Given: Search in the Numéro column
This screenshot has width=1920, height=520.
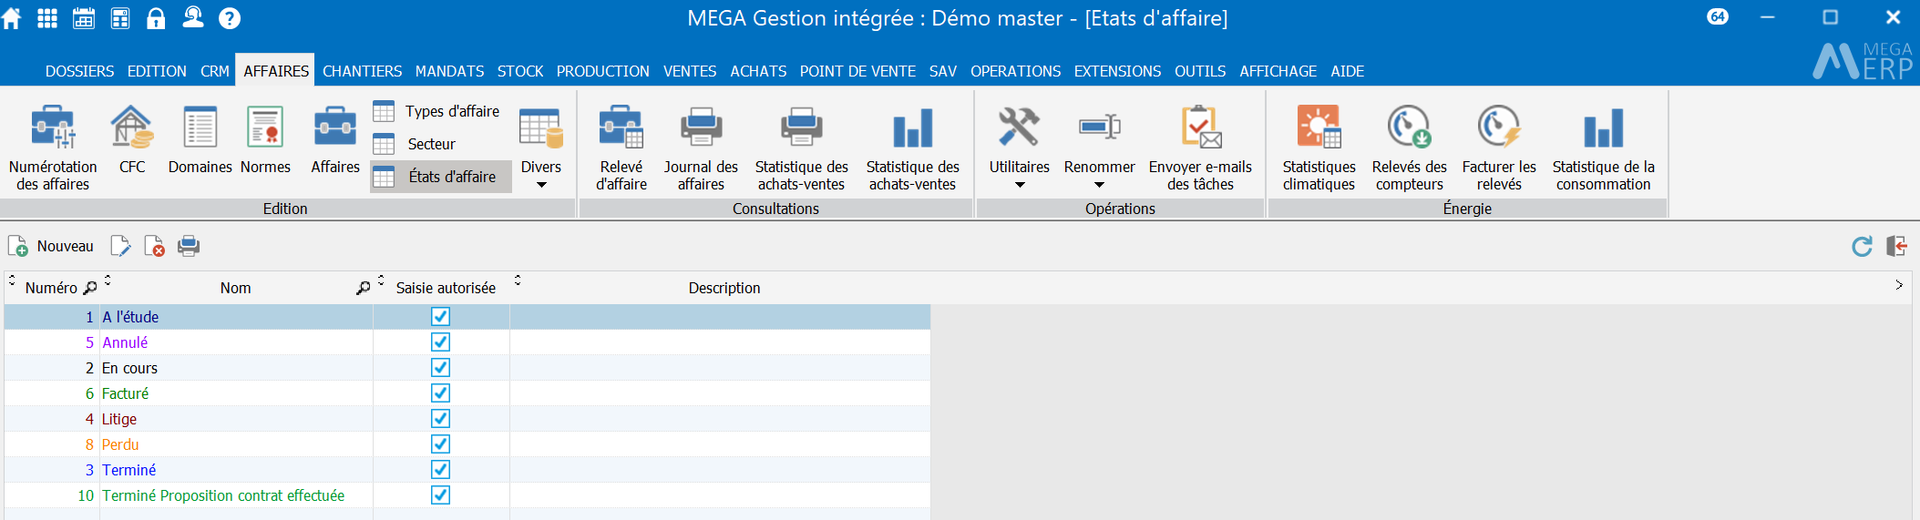Looking at the screenshot, I should tap(90, 288).
